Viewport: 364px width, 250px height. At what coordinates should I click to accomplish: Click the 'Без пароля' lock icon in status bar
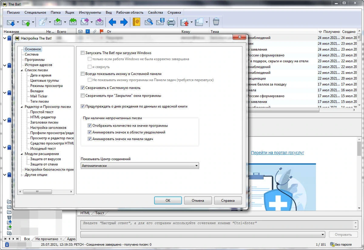[x=332, y=244]
